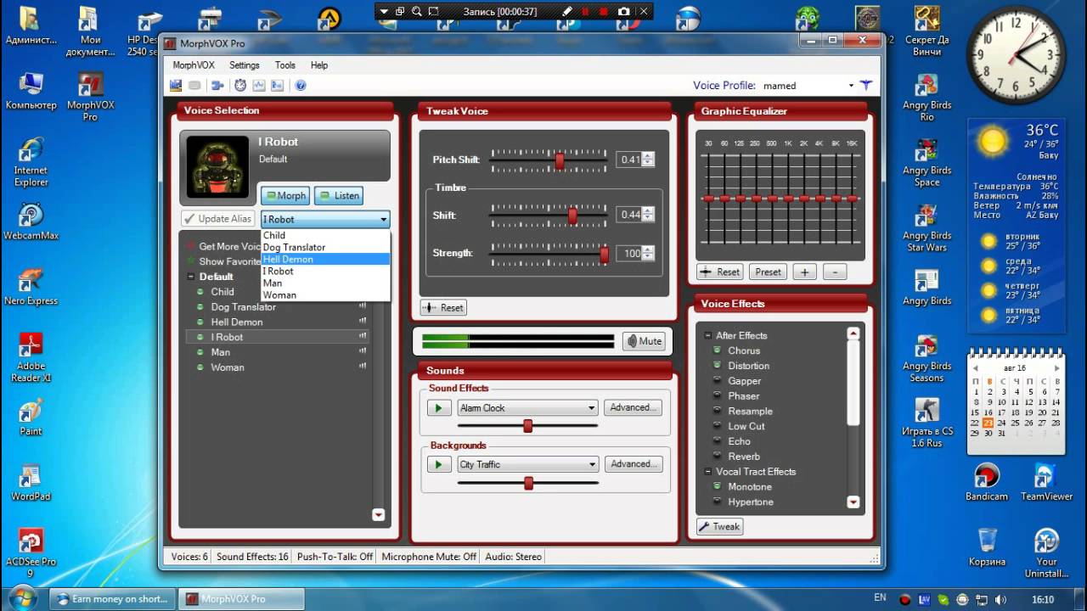This screenshot has width=1087, height=611.
Task: Open the Settings menu
Action: point(245,65)
